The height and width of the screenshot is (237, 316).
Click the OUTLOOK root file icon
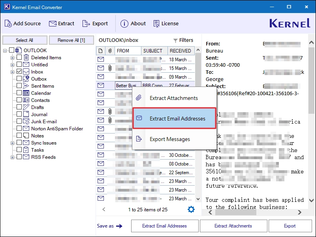pyautogui.click(x=19, y=50)
